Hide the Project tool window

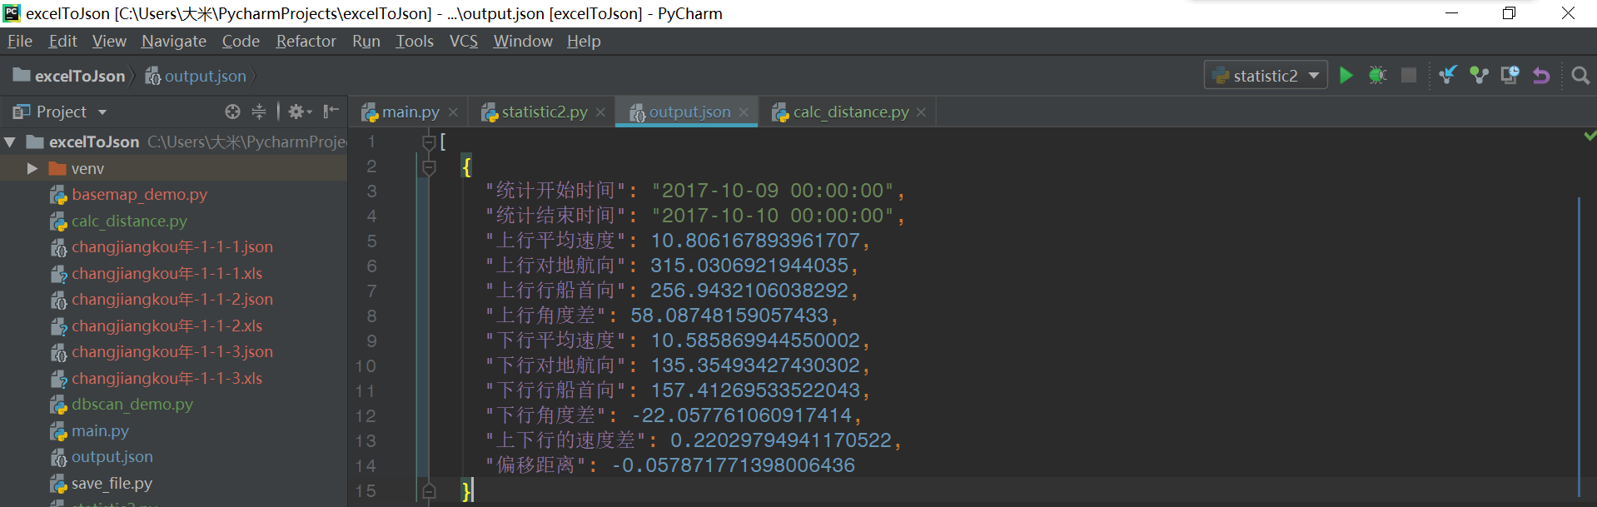331,112
